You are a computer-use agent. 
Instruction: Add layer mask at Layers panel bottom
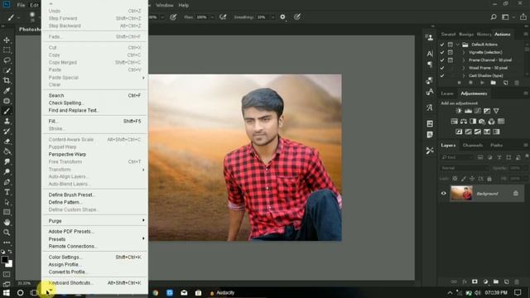click(x=475, y=281)
